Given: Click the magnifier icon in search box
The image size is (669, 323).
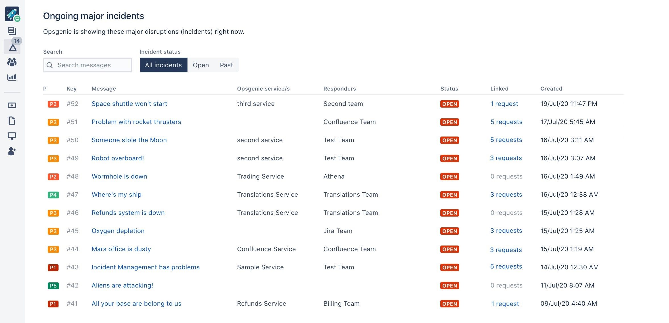Looking at the screenshot, I should pos(50,65).
